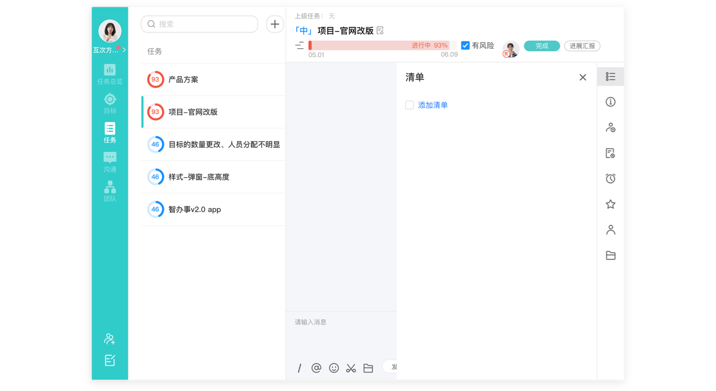Close the 清单 panel
The height and width of the screenshot is (391, 716).
coord(583,77)
